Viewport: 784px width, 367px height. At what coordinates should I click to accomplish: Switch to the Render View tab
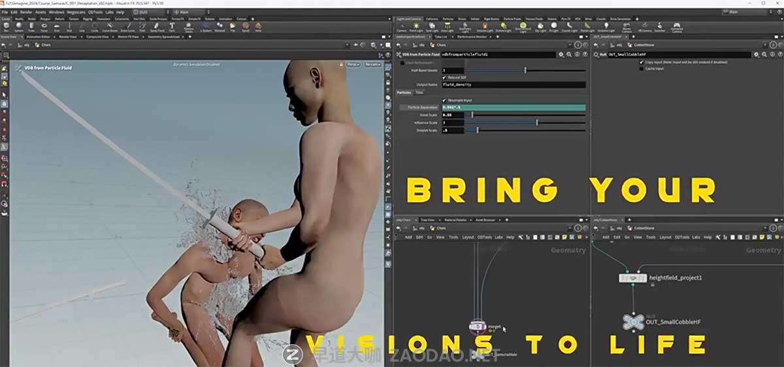68,37
